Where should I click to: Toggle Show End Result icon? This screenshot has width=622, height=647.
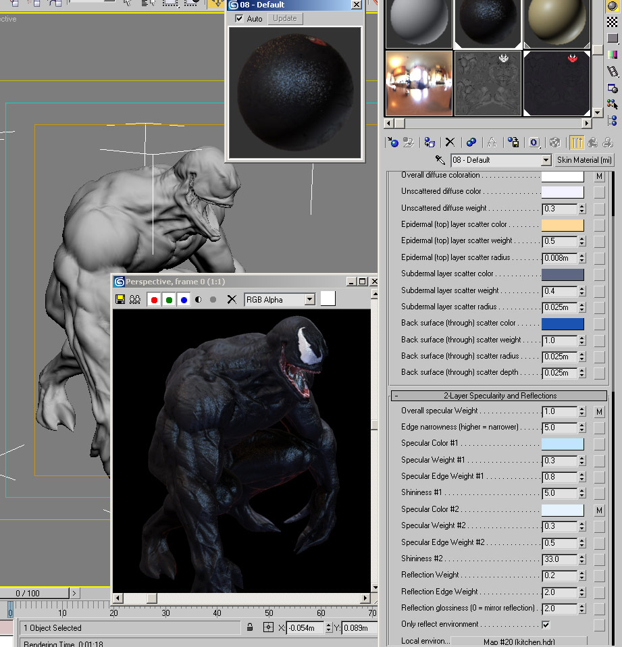(577, 143)
